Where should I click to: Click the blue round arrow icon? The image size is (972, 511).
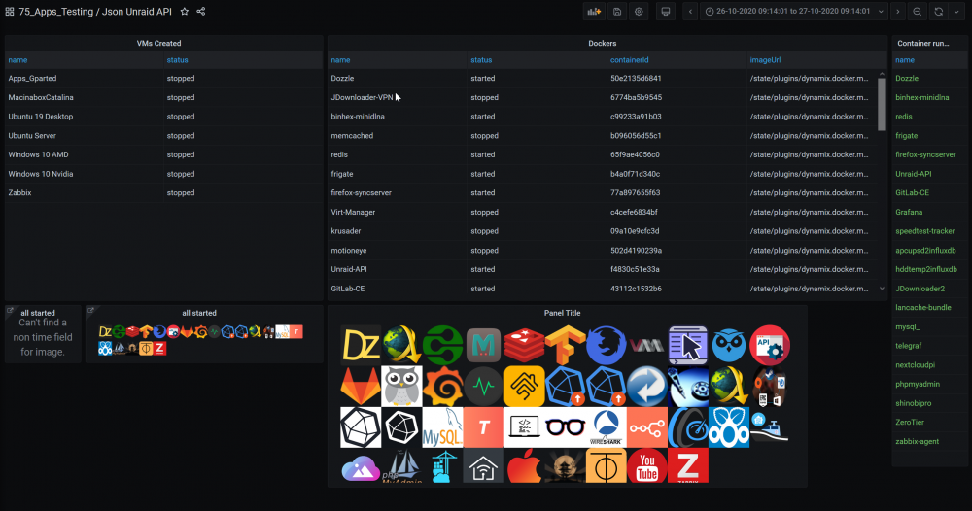pyautogui.click(x=646, y=387)
